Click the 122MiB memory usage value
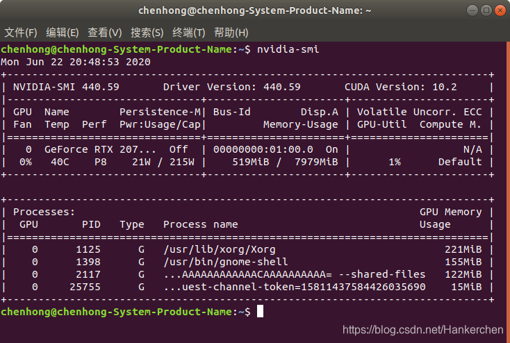Screen dimensions: 510x343 pos(463,275)
